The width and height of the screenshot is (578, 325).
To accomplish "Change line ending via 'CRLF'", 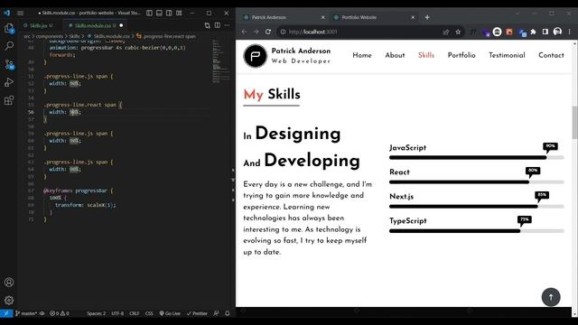I will 135,313.
